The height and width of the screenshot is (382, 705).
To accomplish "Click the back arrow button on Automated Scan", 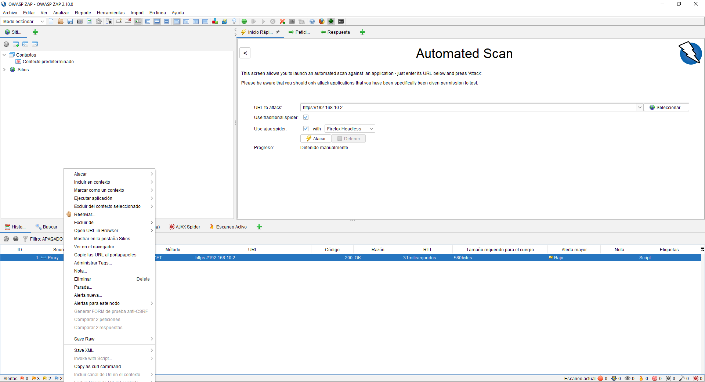I will coord(245,53).
